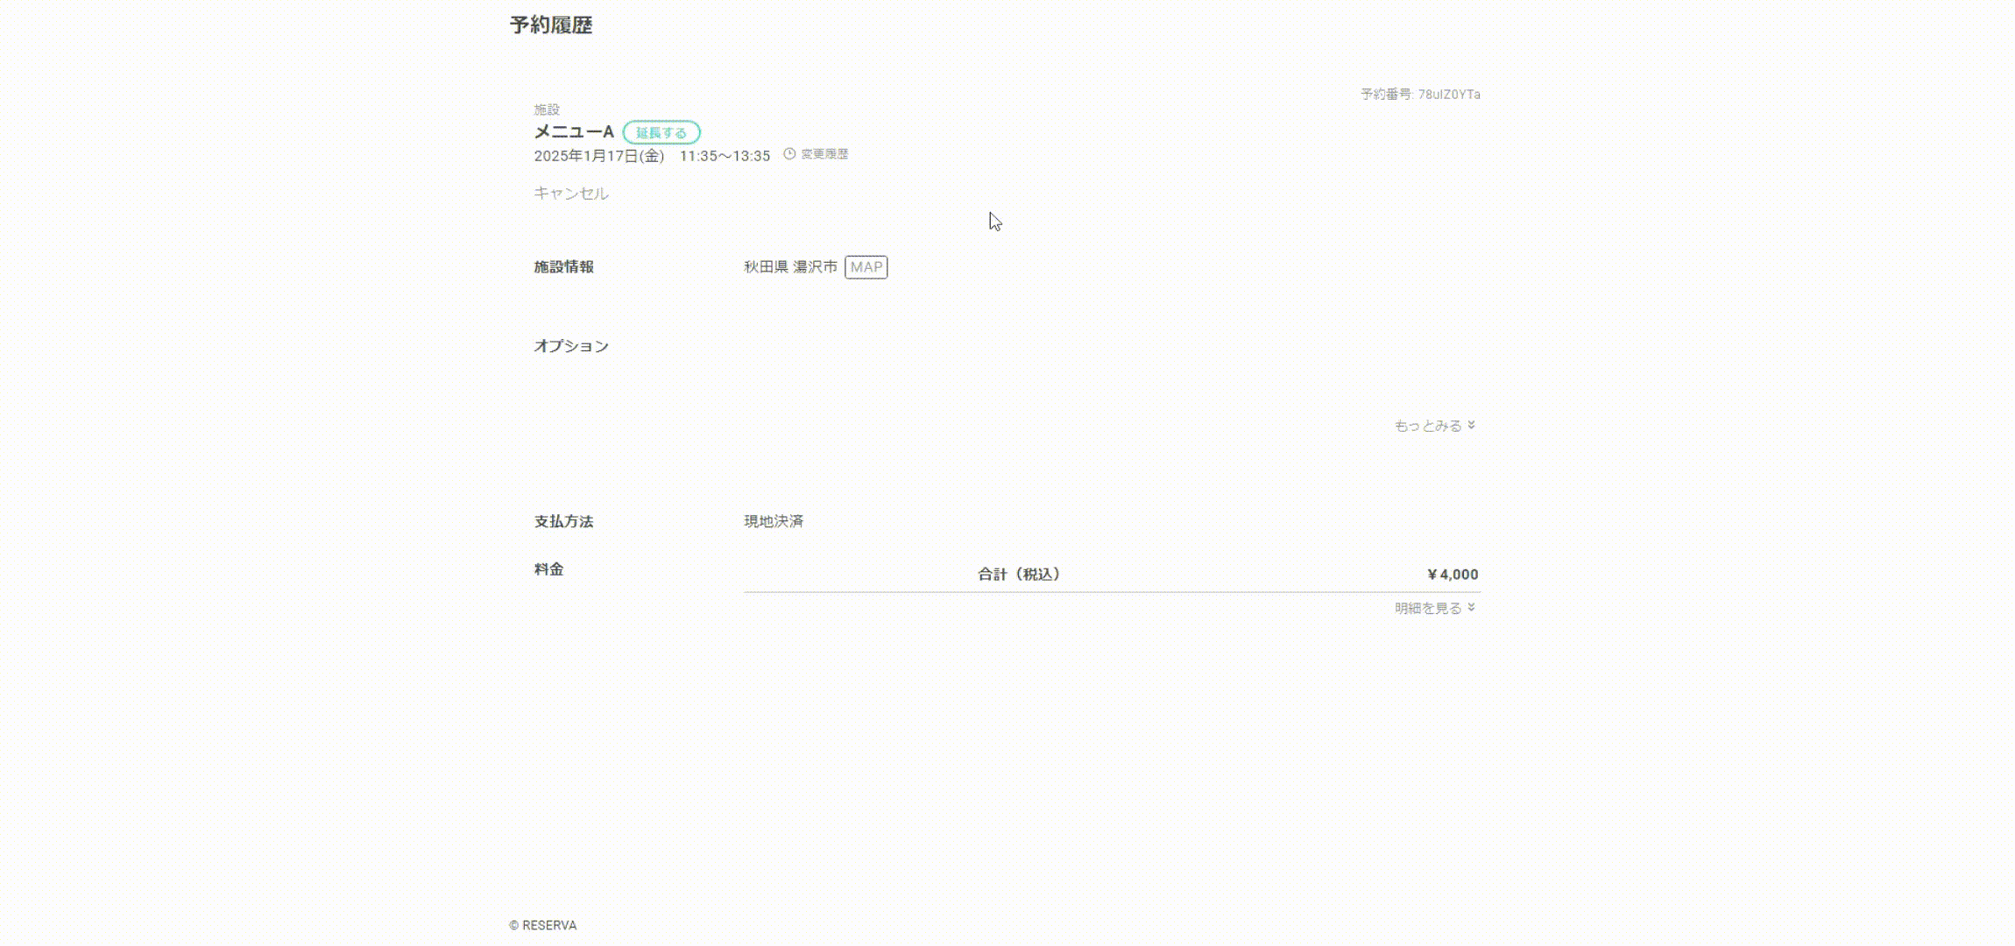Expand もっとみる to show more options
Screen dimensions: 2015x946
[1435, 426]
